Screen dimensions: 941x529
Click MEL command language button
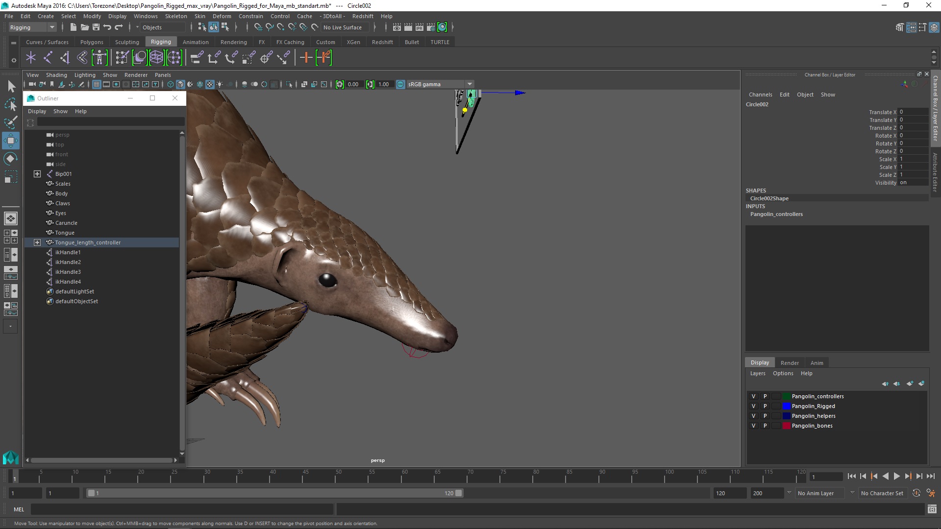pyautogui.click(x=19, y=509)
